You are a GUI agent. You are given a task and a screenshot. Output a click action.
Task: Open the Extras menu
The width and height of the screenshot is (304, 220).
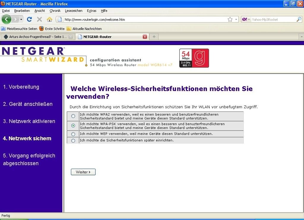tap(91, 11)
